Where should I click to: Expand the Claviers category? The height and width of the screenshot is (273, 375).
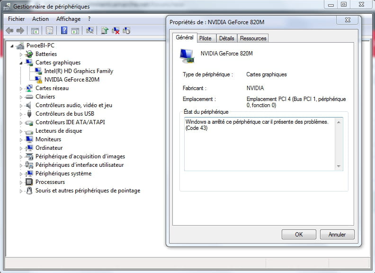coord(21,97)
